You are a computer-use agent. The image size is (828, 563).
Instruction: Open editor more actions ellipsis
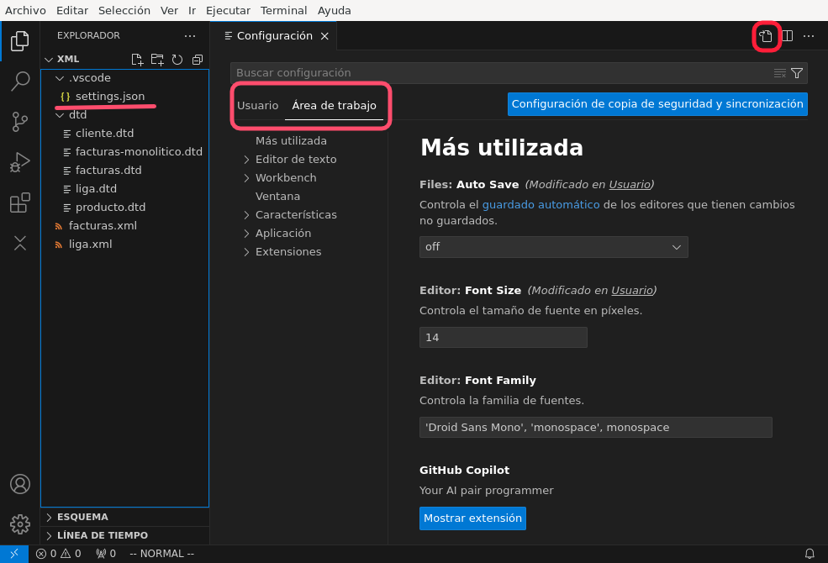809,36
